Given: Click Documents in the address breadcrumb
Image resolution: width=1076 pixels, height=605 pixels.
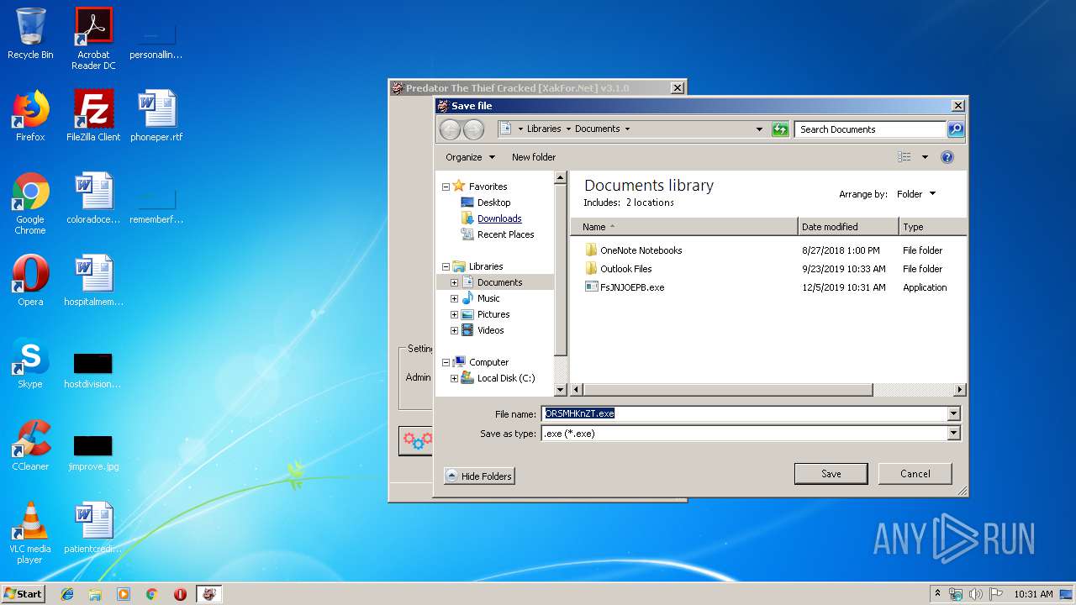Looking at the screenshot, I should [x=598, y=129].
